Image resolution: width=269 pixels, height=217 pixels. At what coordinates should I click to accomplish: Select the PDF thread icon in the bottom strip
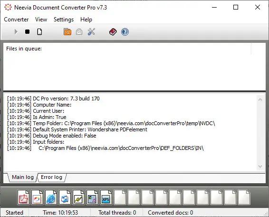23,197
